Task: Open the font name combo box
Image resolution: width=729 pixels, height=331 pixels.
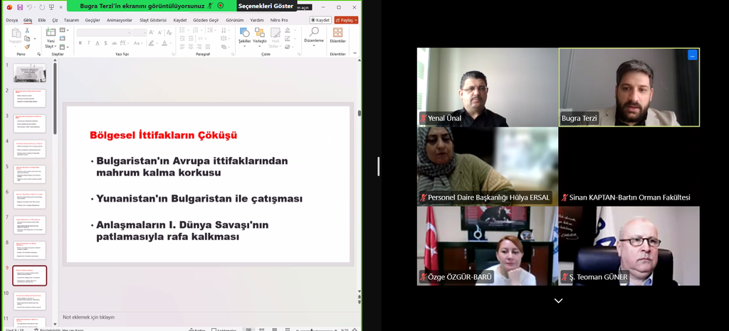Action: [103, 32]
